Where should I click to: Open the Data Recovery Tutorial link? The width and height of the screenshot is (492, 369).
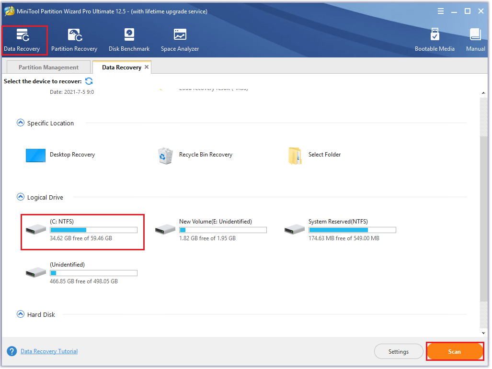pos(48,351)
